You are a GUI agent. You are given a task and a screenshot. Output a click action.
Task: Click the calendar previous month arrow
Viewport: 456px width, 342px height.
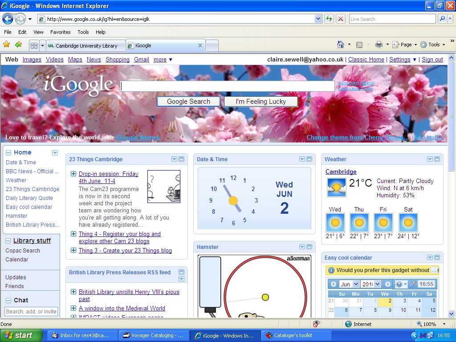point(334,284)
